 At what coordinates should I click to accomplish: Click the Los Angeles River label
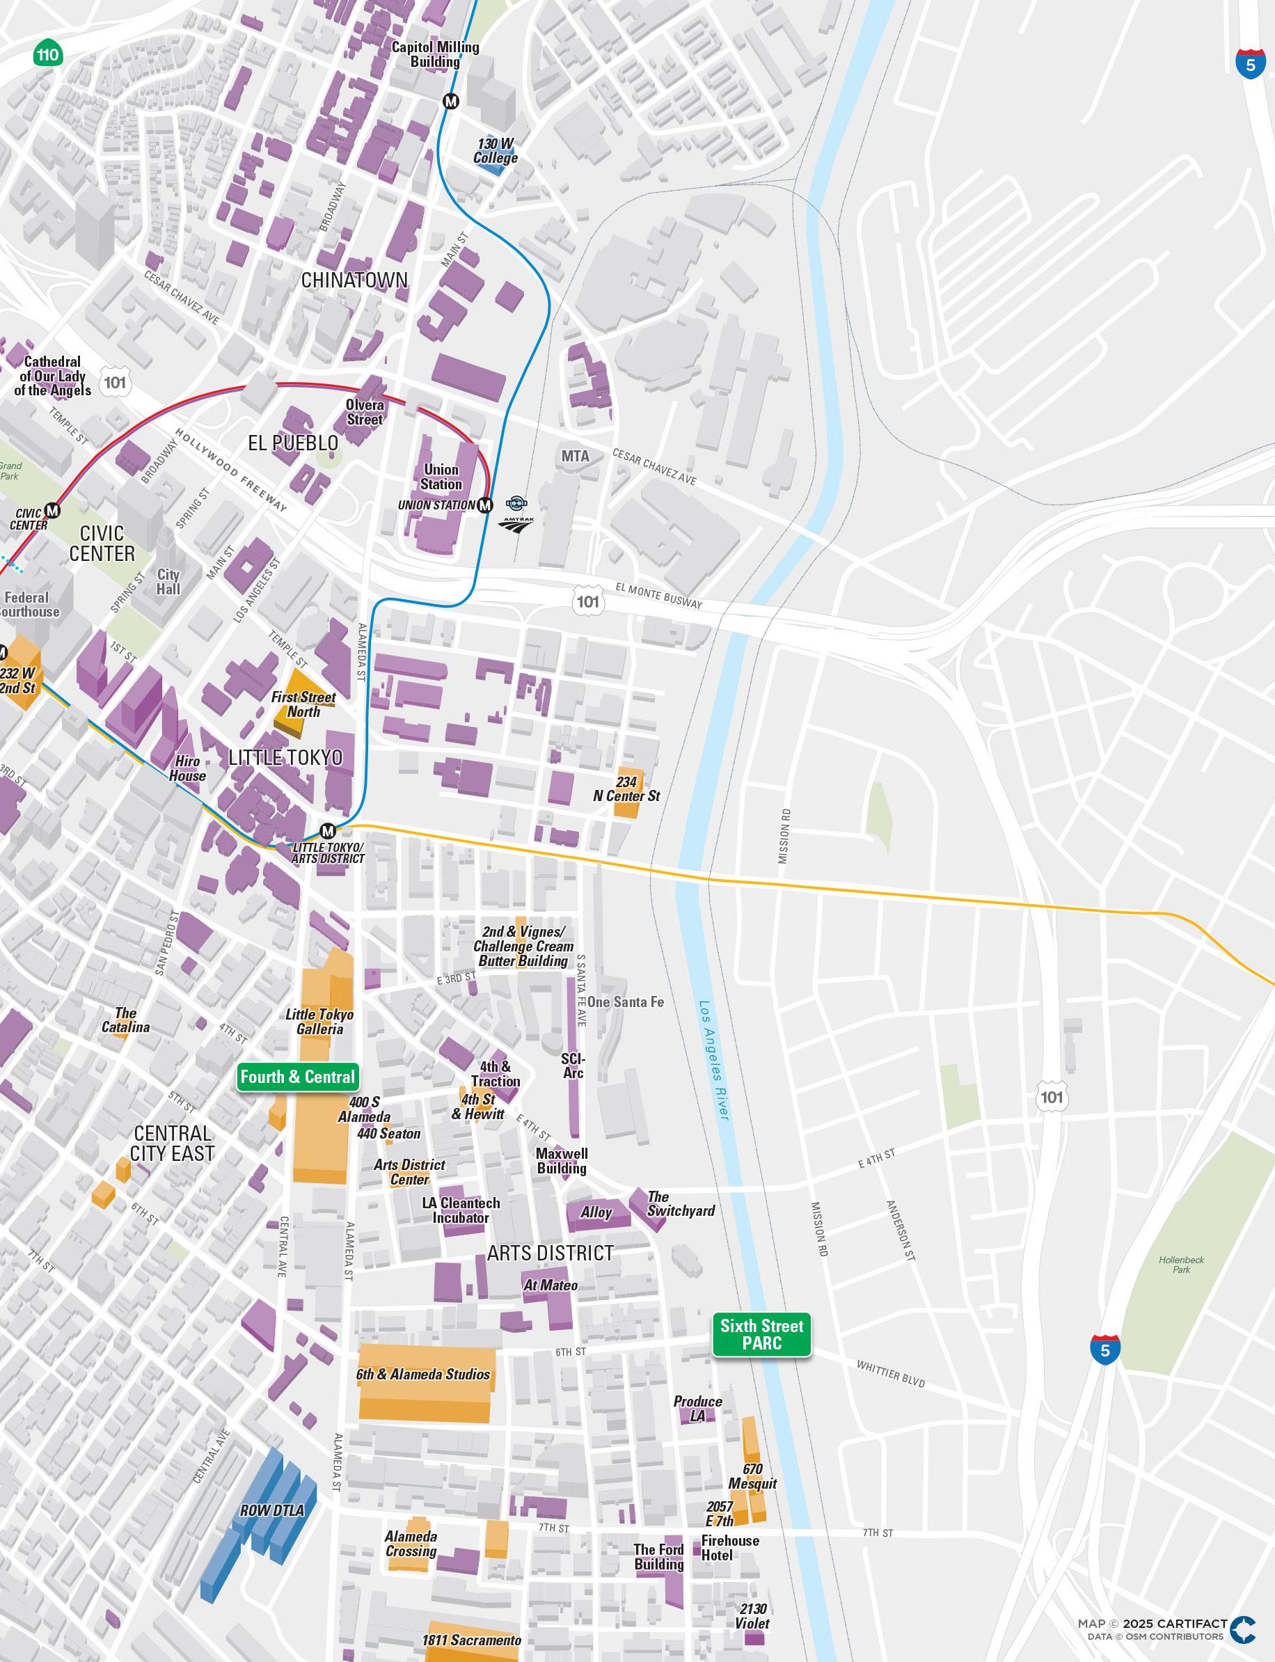pyautogui.click(x=713, y=1059)
